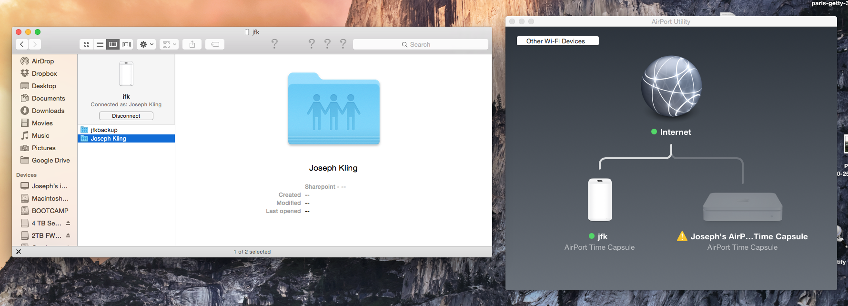Open Desktop in the Finder sidebar
The height and width of the screenshot is (306, 848).
[44, 86]
